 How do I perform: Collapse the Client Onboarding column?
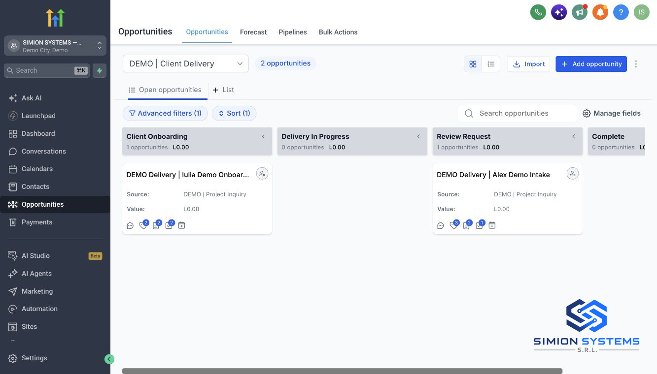coord(263,136)
